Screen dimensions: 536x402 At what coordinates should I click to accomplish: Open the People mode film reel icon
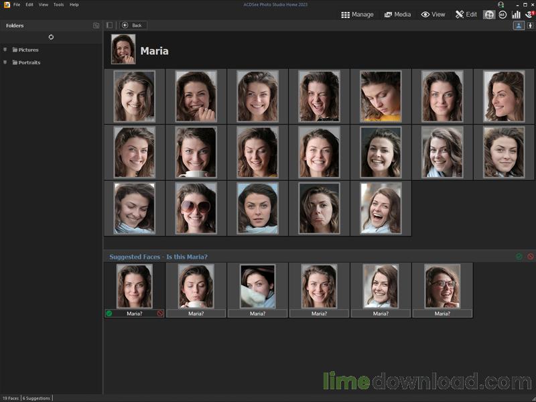pos(489,14)
